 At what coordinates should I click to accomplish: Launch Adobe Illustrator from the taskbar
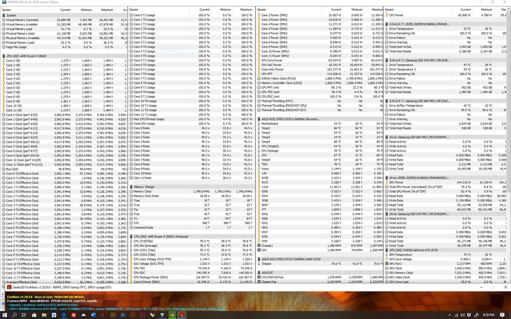click(133, 315)
